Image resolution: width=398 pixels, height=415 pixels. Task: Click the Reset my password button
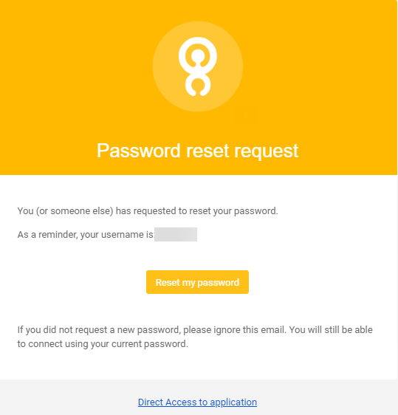197,282
